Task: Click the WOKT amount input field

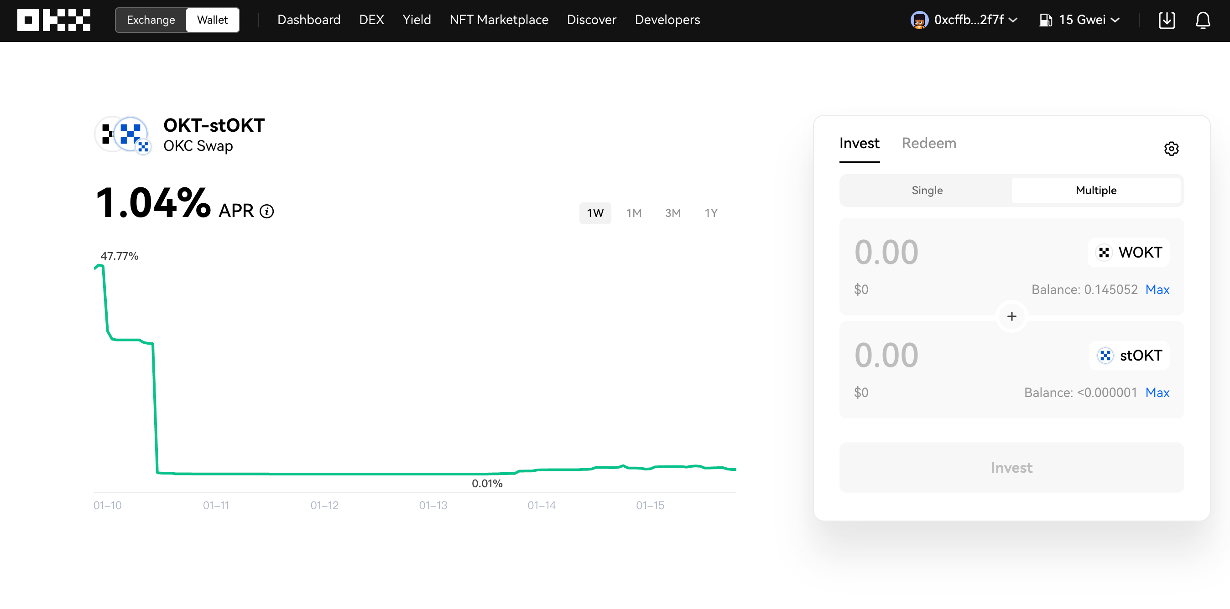Action: coord(886,252)
